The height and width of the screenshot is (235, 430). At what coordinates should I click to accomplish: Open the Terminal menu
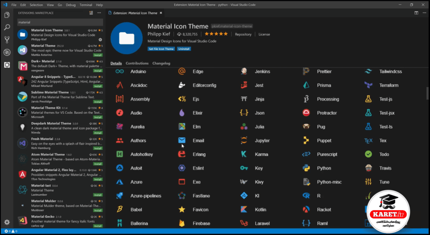click(86, 5)
